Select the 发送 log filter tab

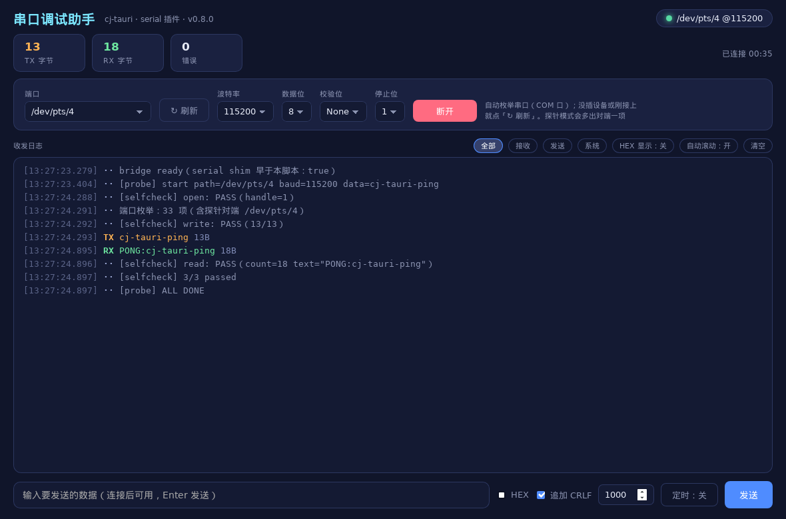[x=558, y=146]
